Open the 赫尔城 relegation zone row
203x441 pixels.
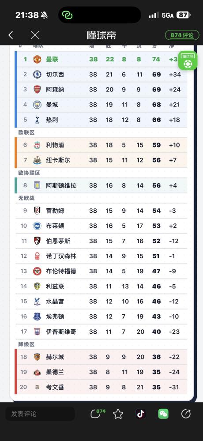click(101, 357)
